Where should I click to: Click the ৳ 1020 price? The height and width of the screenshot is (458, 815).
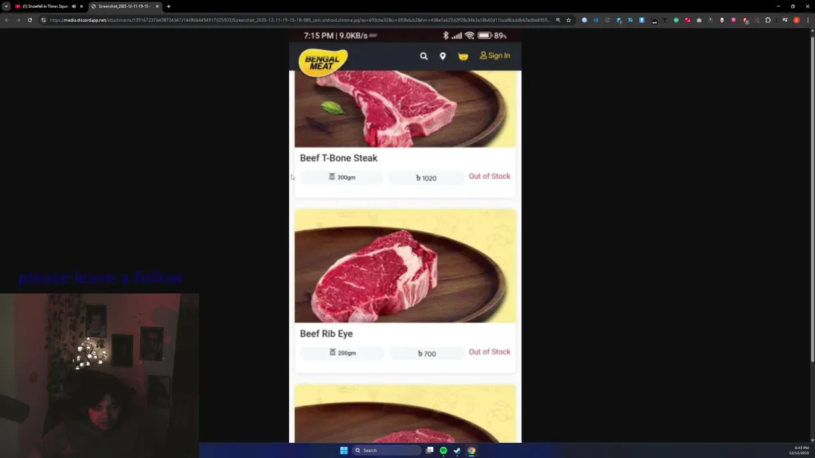point(426,178)
